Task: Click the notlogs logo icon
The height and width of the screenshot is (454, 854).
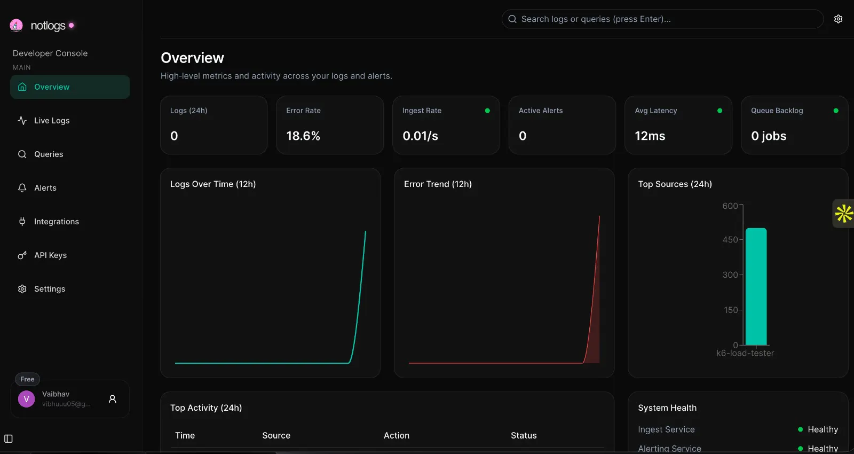Action: pos(17,25)
